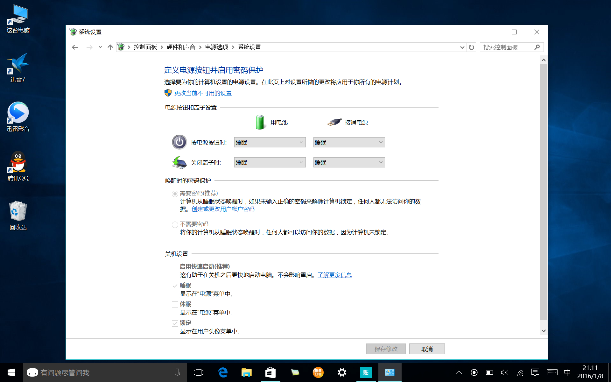Viewport: 611px width, 382px height.
Task: Expand the address bar history dropdown arrow
Action: [462, 47]
